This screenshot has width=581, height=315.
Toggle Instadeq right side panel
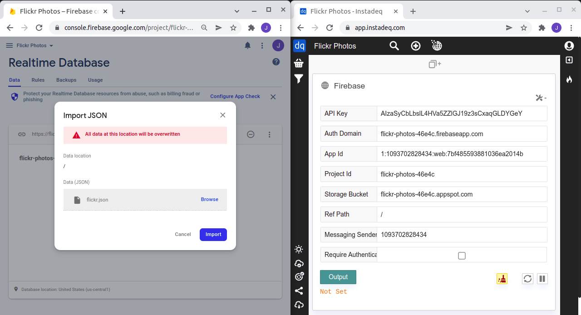[x=569, y=60]
